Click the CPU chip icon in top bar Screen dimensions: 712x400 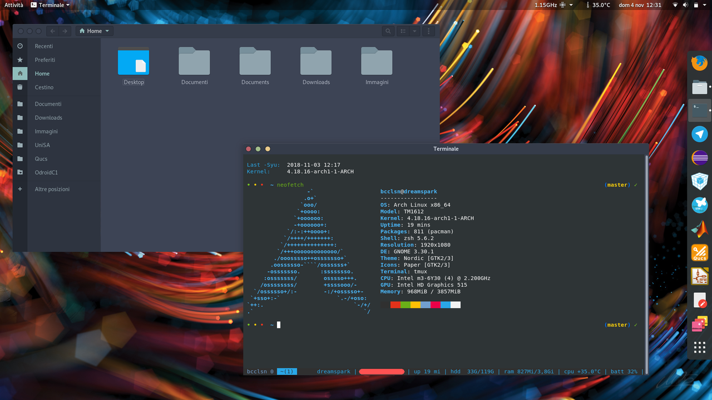[563, 5]
